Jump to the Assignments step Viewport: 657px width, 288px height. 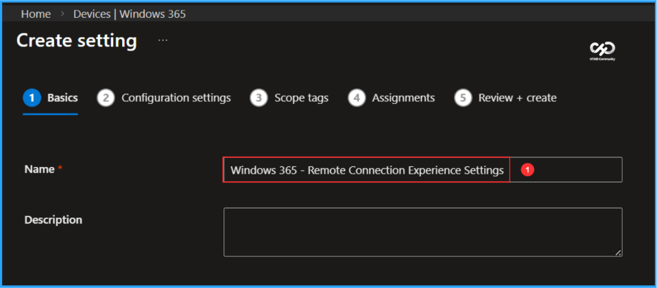tap(392, 98)
